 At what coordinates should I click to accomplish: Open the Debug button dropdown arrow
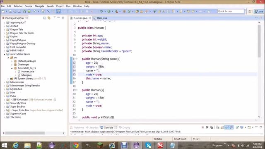click(105, 11)
